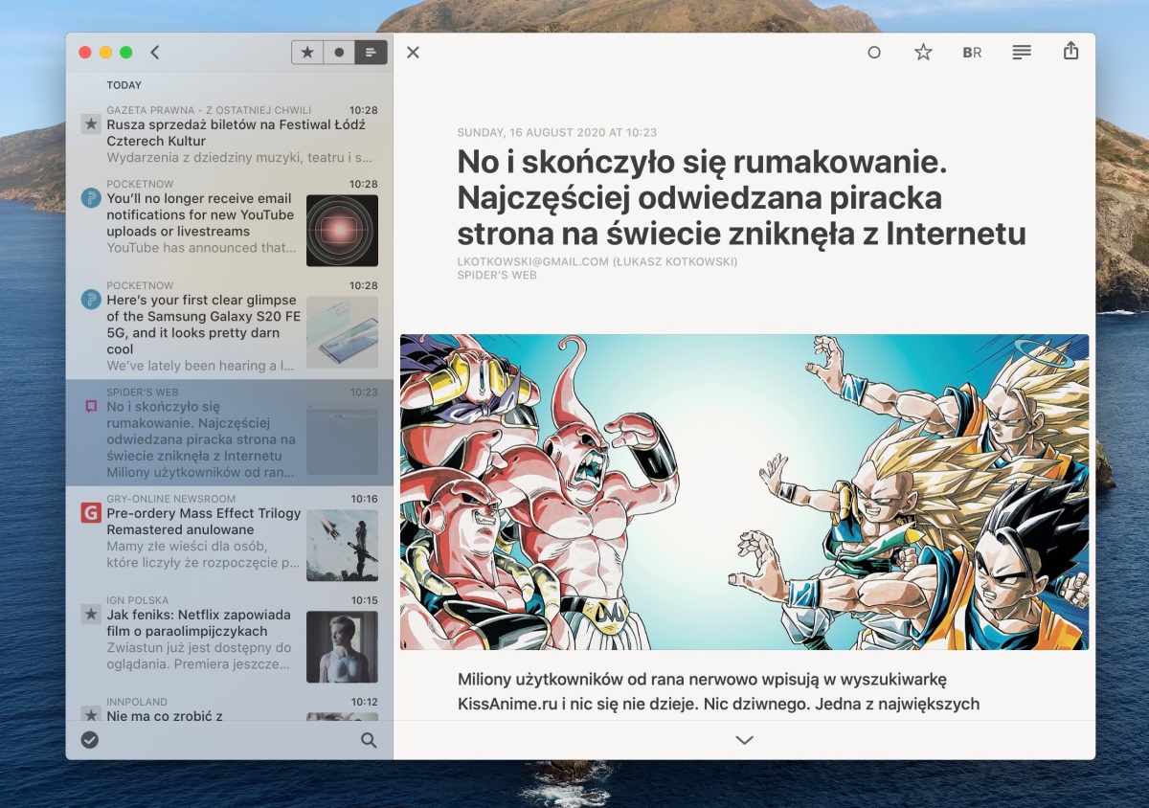Click Spider's Web feed icon in list
1149x808 pixels.
(x=91, y=407)
